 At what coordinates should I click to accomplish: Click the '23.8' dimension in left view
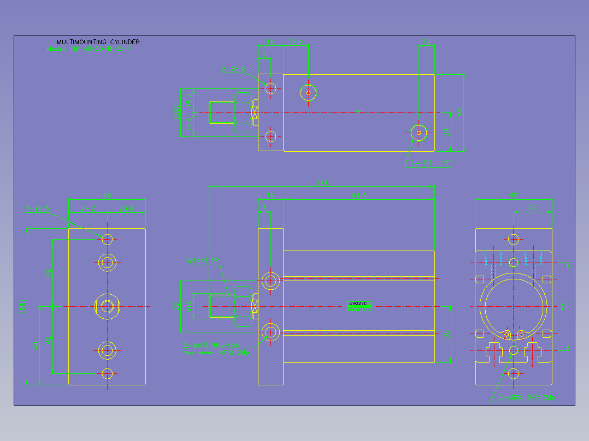click(127, 208)
